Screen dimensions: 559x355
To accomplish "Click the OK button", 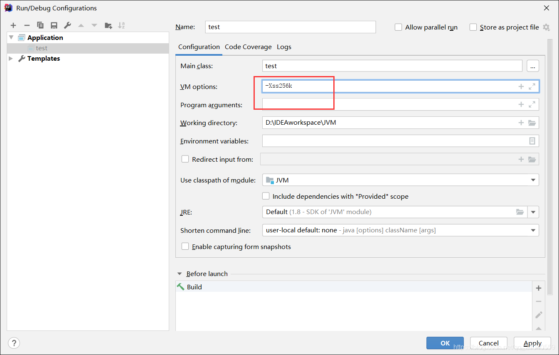I will (x=445, y=343).
